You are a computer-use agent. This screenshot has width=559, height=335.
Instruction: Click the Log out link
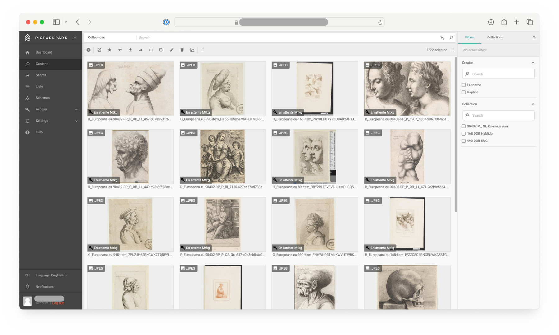pyautogui.click(x=58, y=303)
